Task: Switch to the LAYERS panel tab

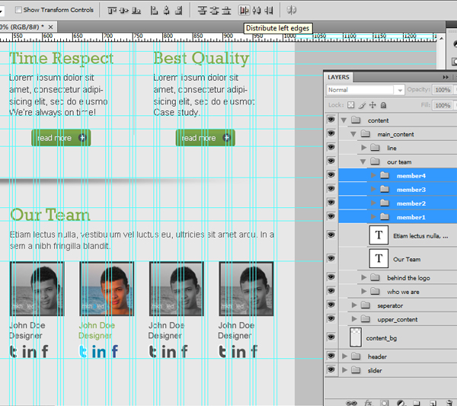Action: pos(338,77)
